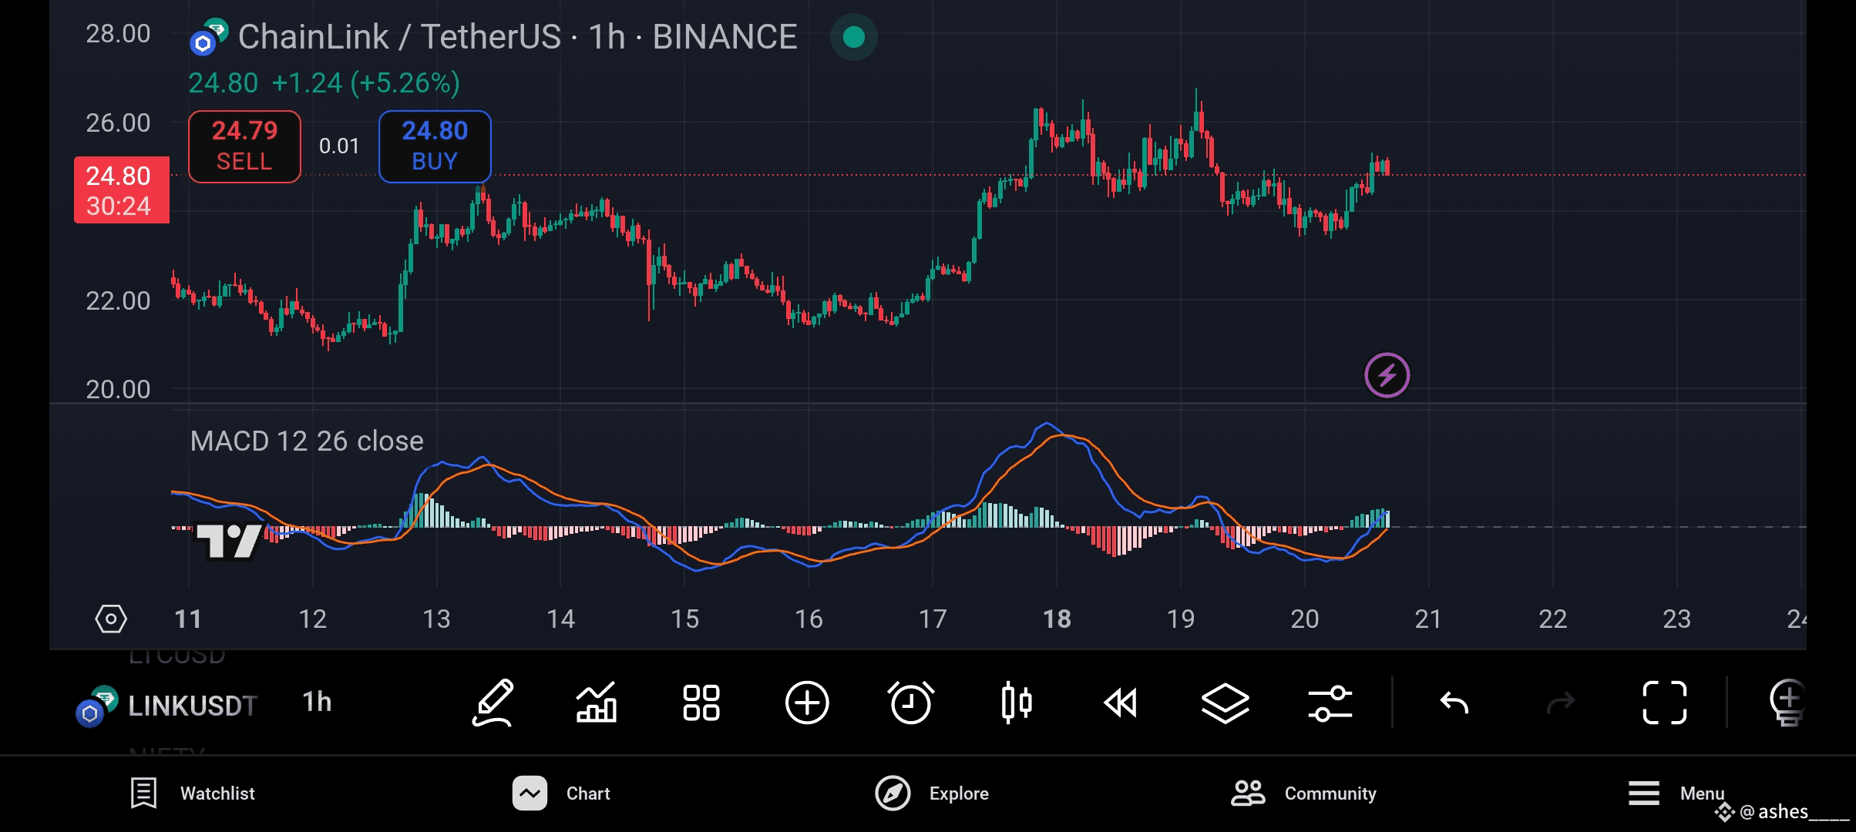The height and width of the screenshot is (832, 1856).
Task: Tap the idea lightbulb plus icon
Action: point(1787,703)
